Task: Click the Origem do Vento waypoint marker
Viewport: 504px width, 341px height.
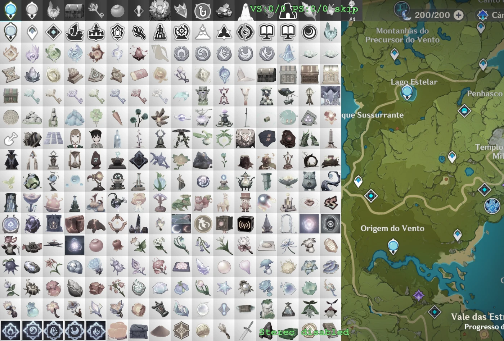Action: click(393, 247)
